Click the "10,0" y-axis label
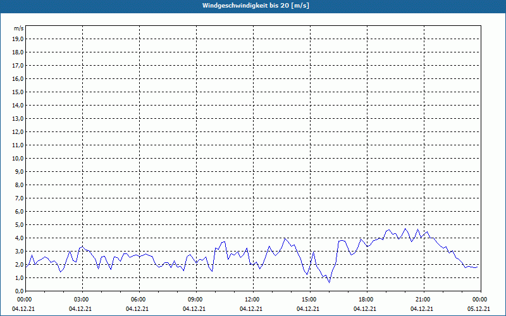 18,159
